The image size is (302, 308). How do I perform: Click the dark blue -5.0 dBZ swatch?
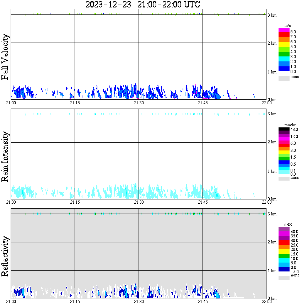click(284, 269)
